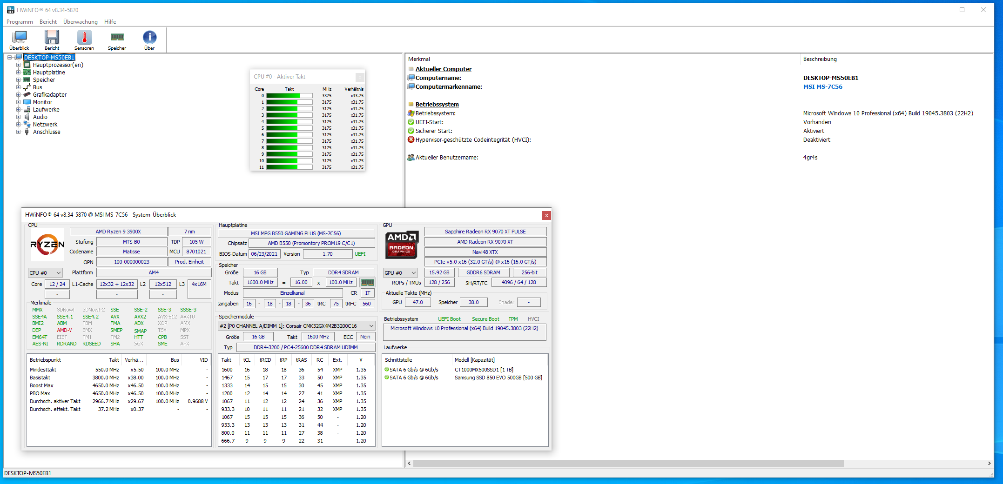Open the Hilfe menu
This screenshot has width=1003, height=484.
pyautogui.click(x=110, y=22)
